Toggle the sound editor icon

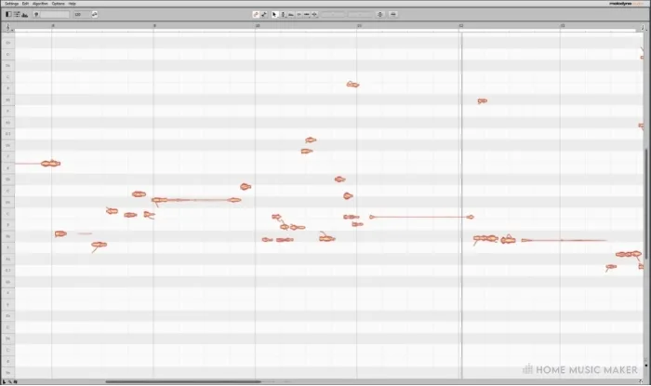tap(25, 15)
